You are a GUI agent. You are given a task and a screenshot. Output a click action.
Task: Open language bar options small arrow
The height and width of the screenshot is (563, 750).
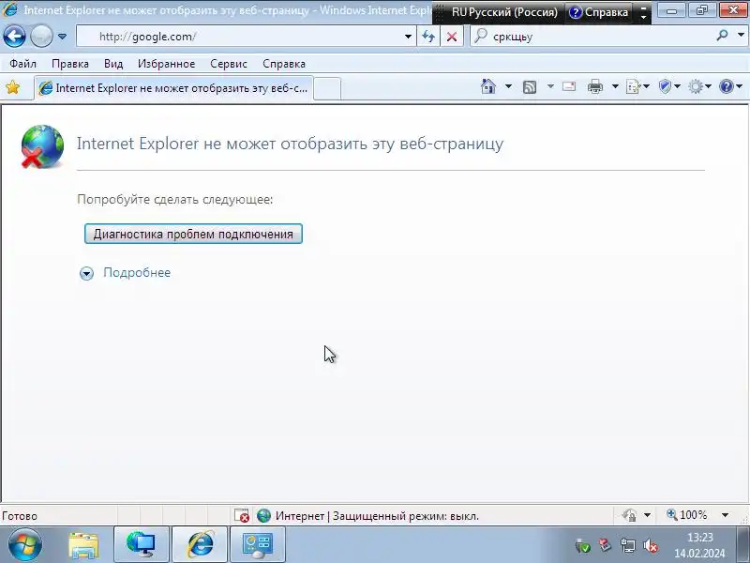[x=644, y=17]
